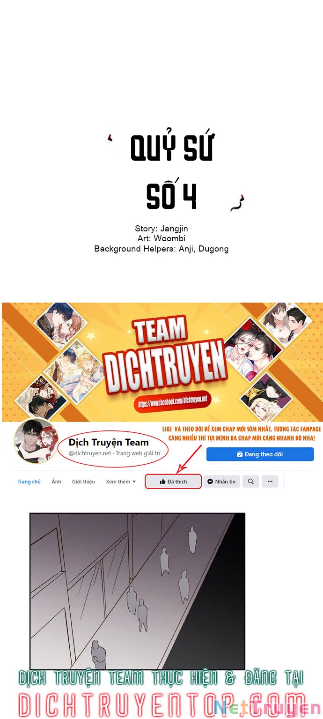Click the @dichtruyen.net page handle
The image size is (323, 719).
(90, 453)
